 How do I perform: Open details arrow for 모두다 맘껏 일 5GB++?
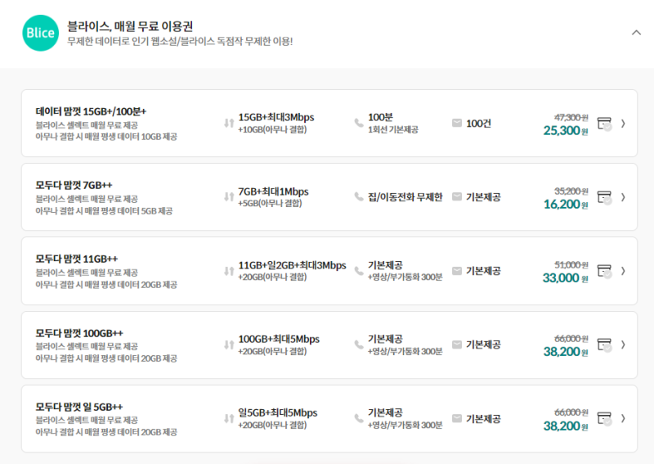pyautogui.click(x=623, y=418)
